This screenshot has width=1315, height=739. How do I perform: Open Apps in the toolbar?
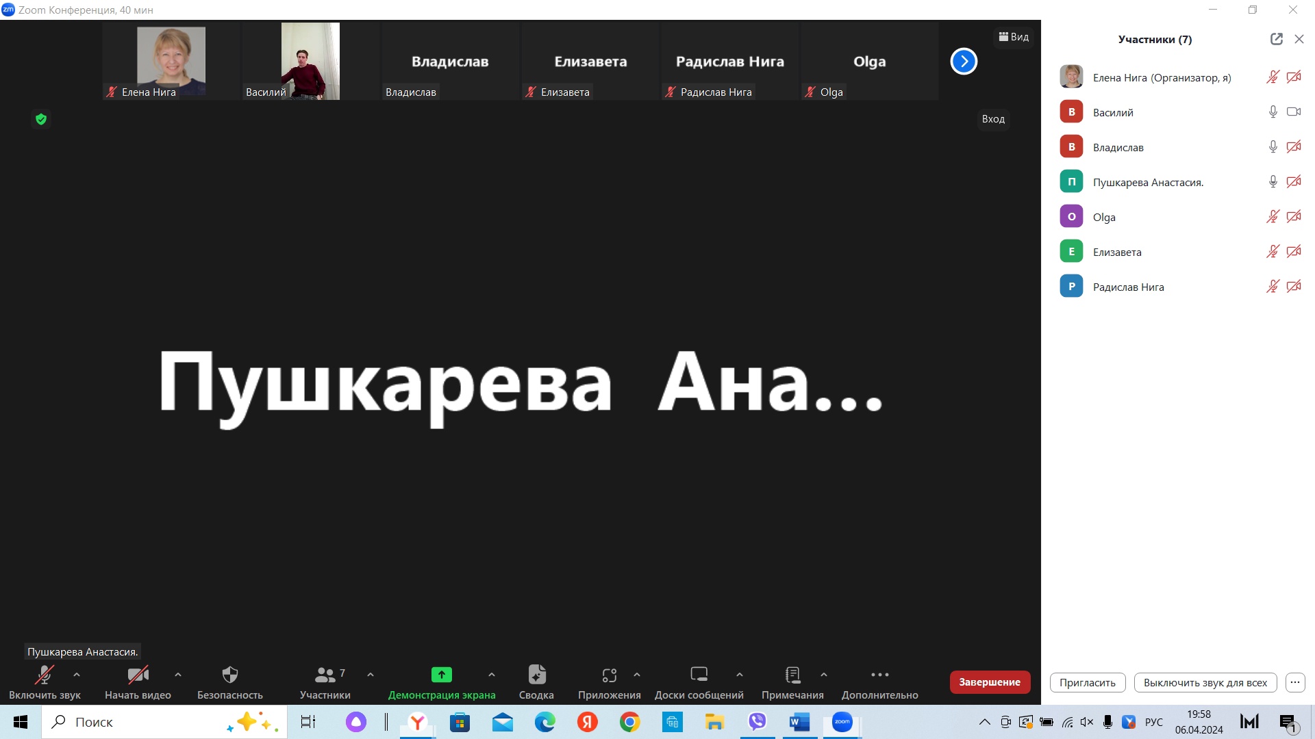click(x=609, y=675)
